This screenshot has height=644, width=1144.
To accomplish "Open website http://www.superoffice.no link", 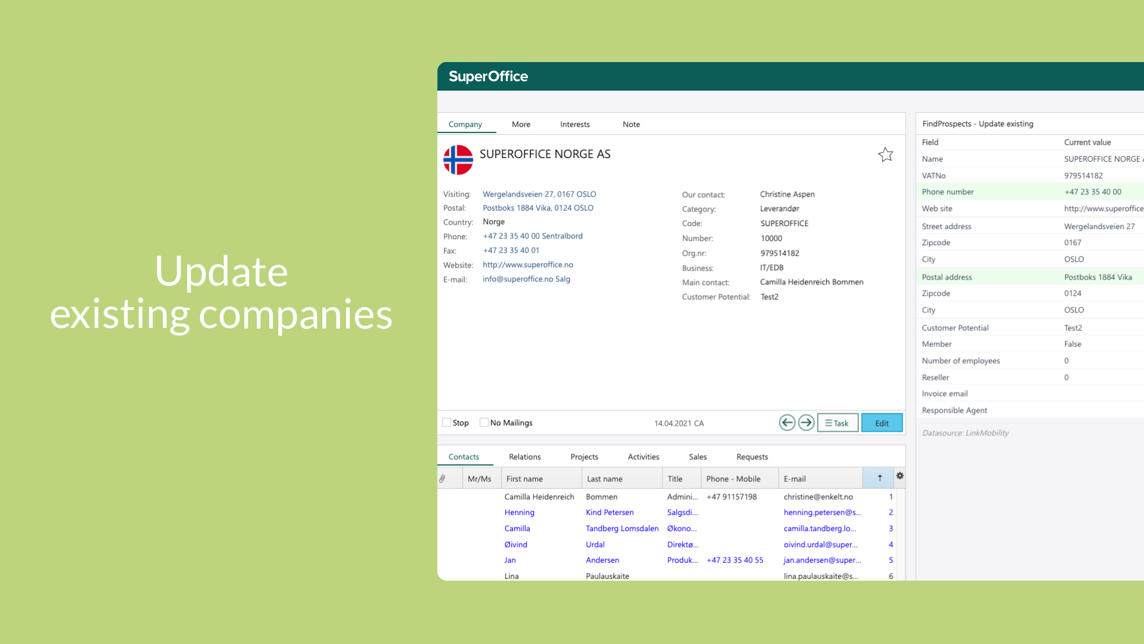I will coord(528,265).
